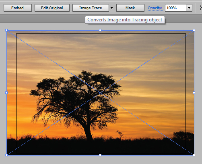Open the Image Trace presets dropdown arrow
The image size is (202, 164).
tap(111, 8)
